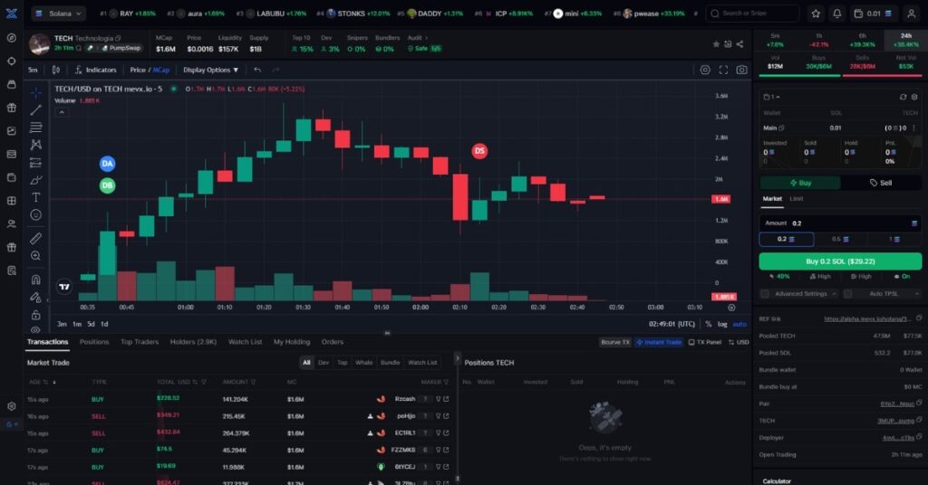Open the emoji sticker tool
This screenshot has height=485, width=928.
(x=36, y=215)
